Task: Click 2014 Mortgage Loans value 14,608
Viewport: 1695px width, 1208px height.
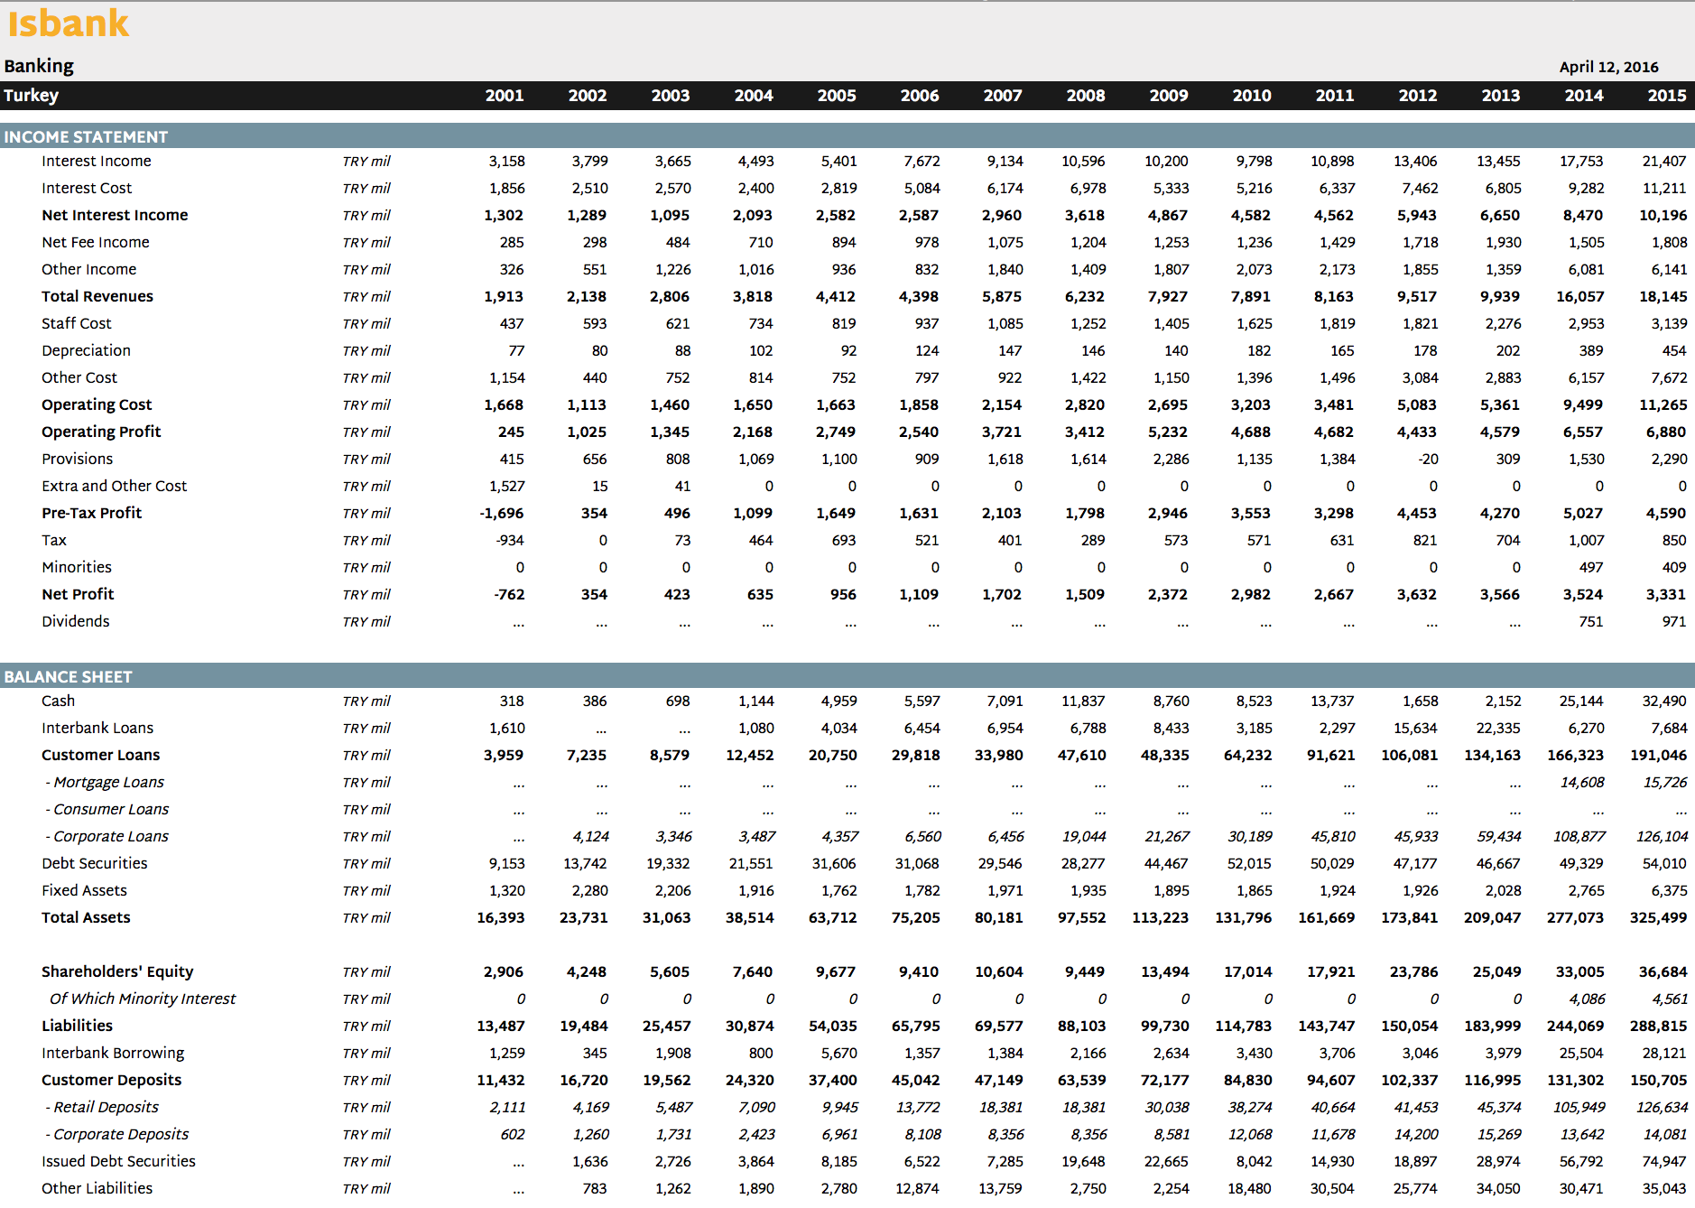Action: pos(1582,782)
